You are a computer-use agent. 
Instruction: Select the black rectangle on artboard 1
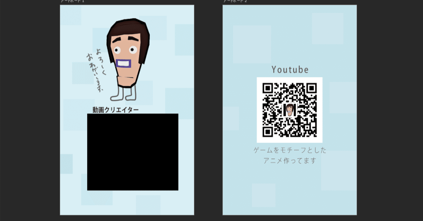tap(132, 152)
